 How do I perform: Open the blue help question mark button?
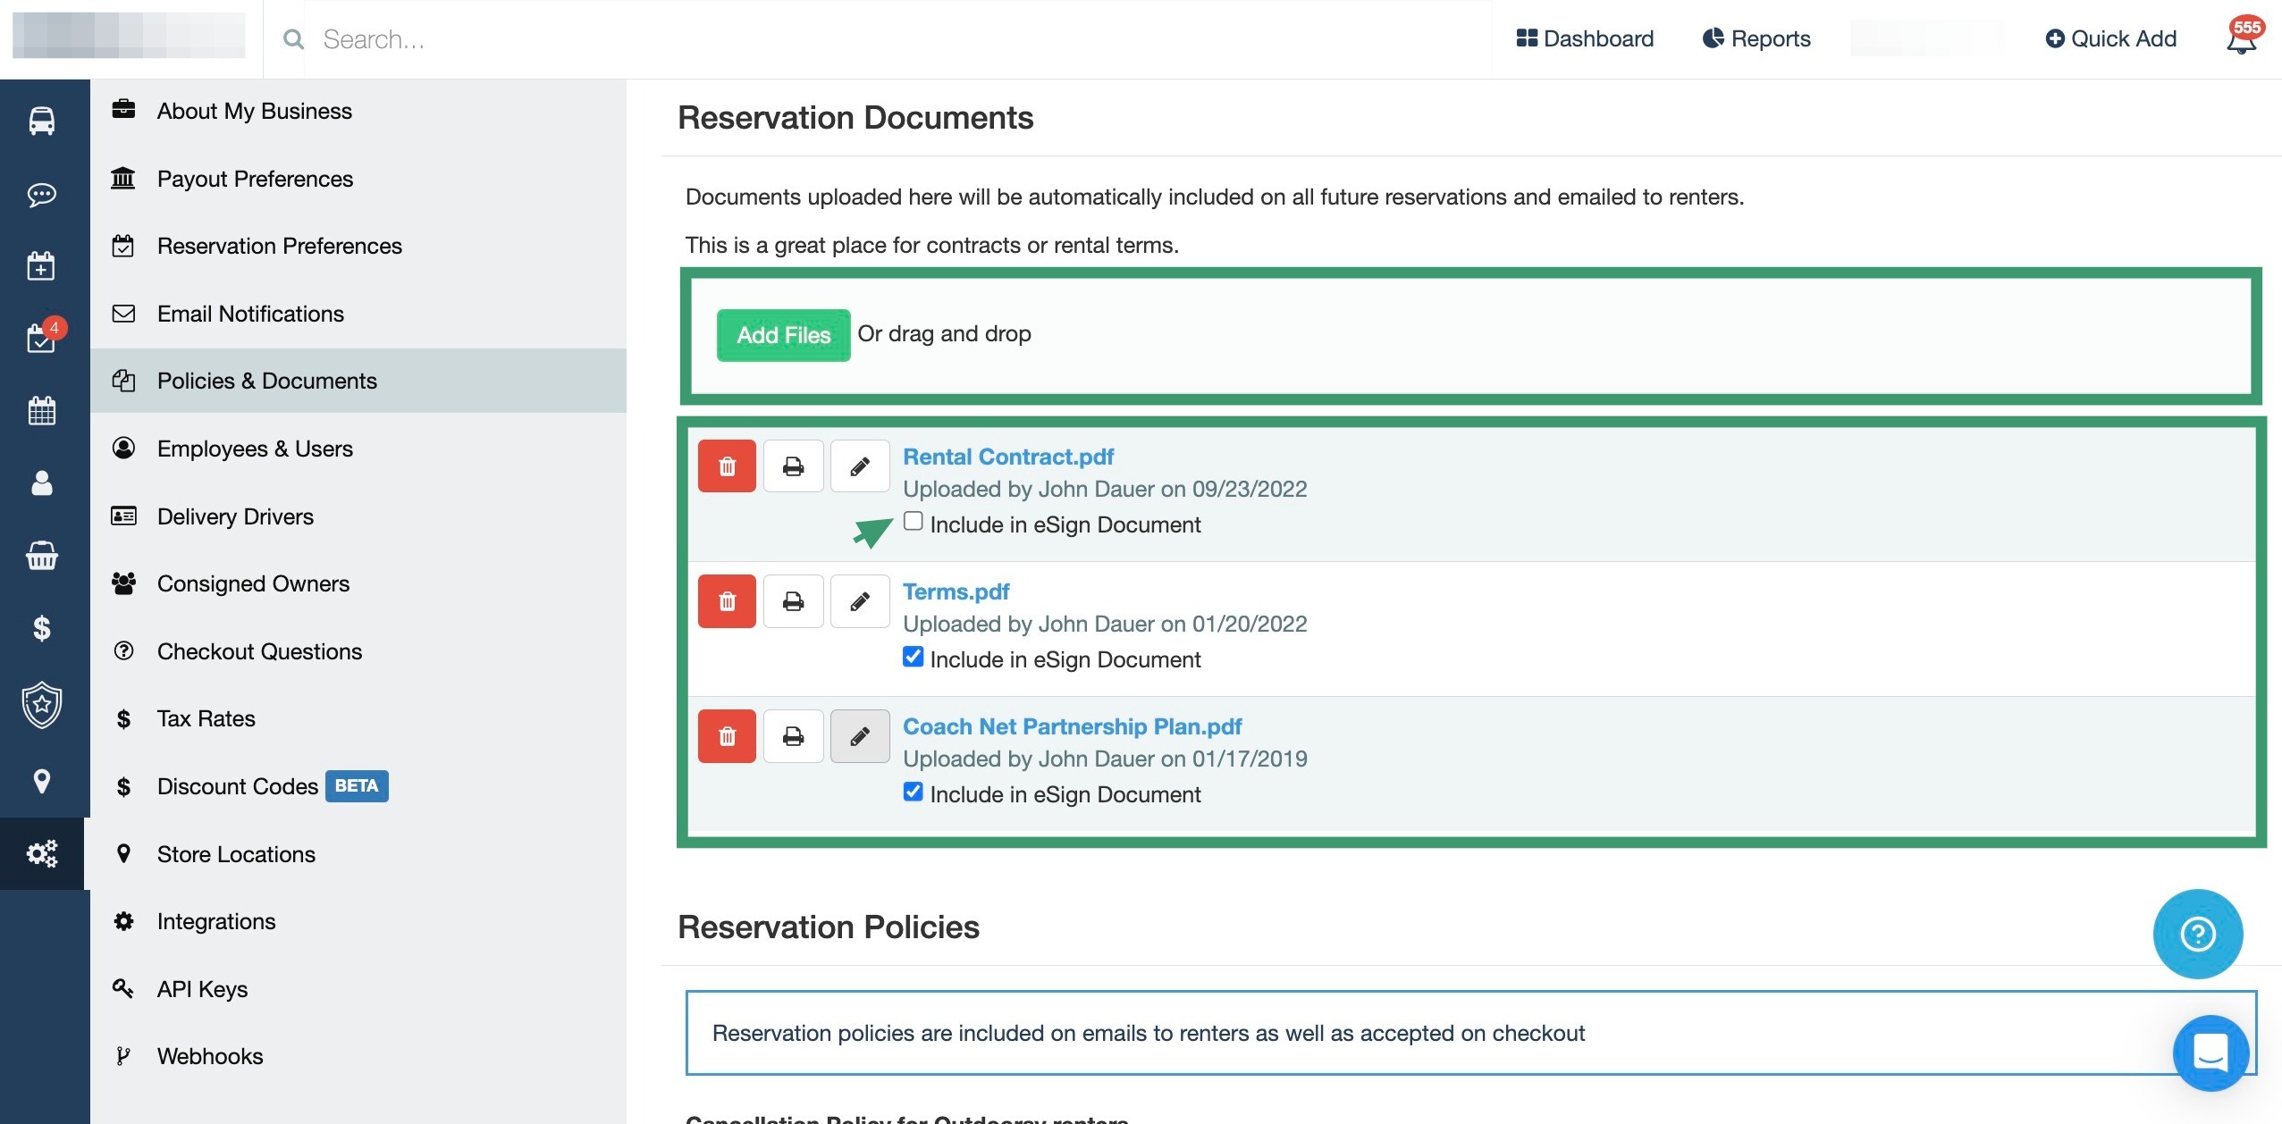tap(2197, 934)
